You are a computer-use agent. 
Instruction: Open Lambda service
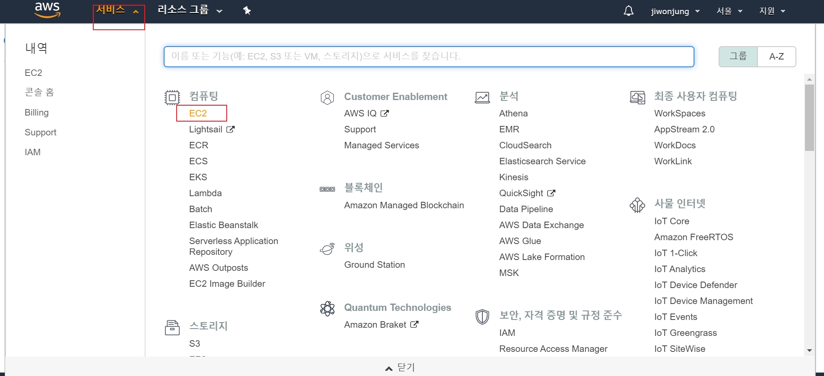click(x=205, y=193)
